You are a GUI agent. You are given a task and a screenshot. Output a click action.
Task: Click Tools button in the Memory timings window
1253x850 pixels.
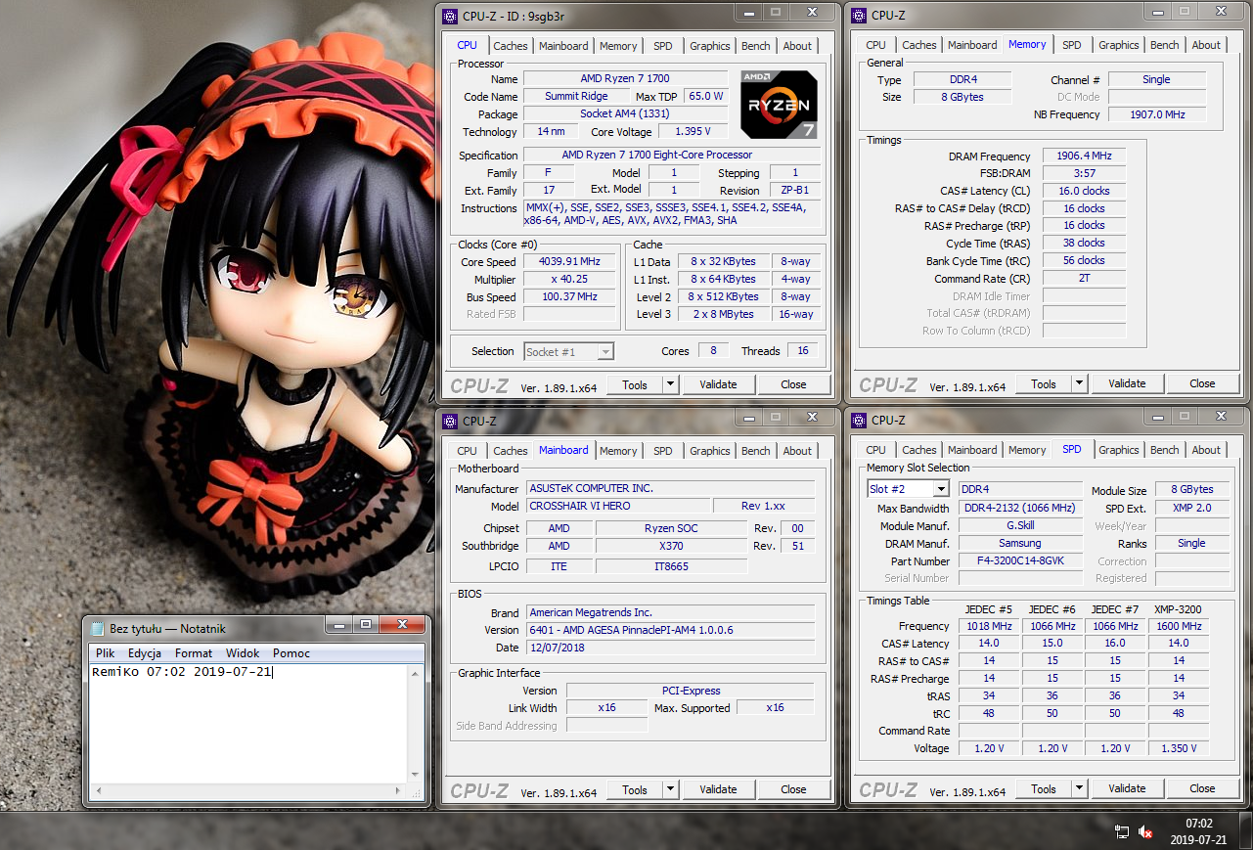point(1044,383)
